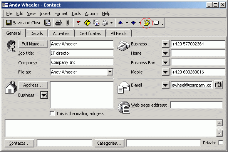Viewport: 228px width, 152px height.
Task: Select the General tab
Action: click(13, 33)
